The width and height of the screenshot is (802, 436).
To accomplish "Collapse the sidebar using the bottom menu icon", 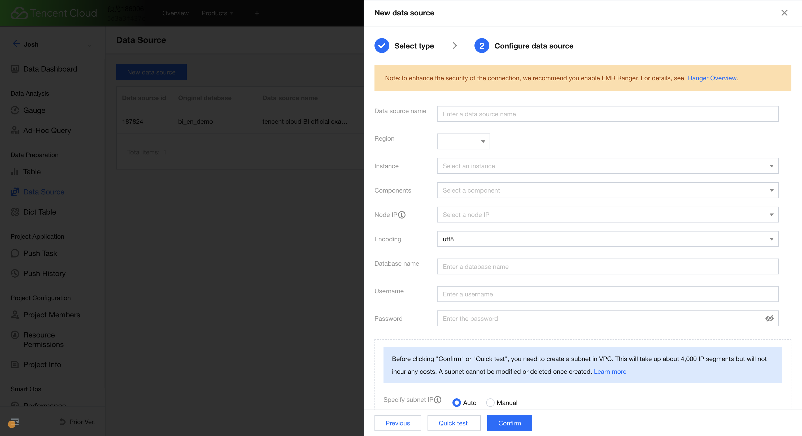I will pyautogui.click(x=14, y=422).
